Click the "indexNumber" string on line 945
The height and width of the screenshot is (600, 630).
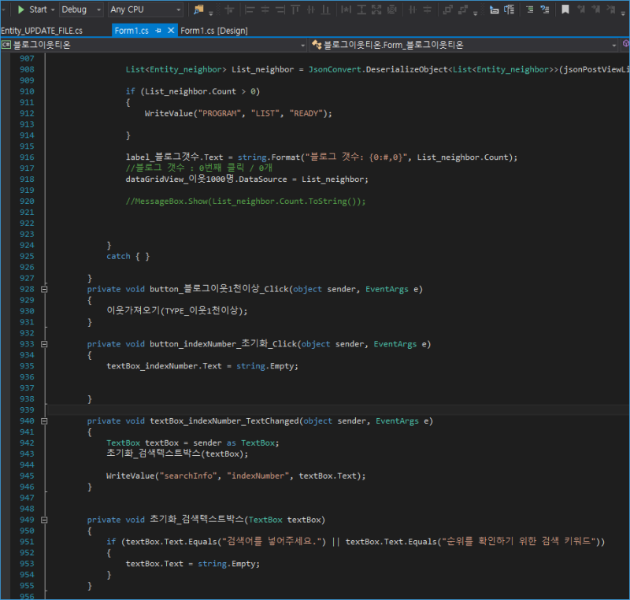[x=258, y=476]
